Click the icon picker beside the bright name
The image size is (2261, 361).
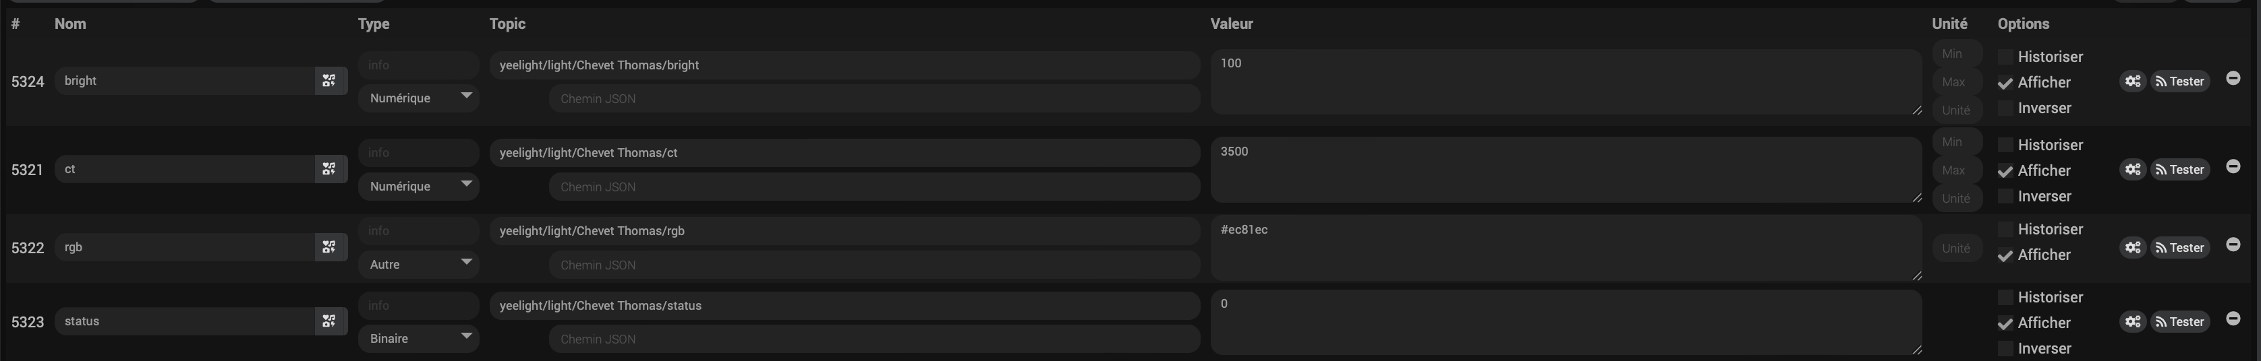click(329, 81)
